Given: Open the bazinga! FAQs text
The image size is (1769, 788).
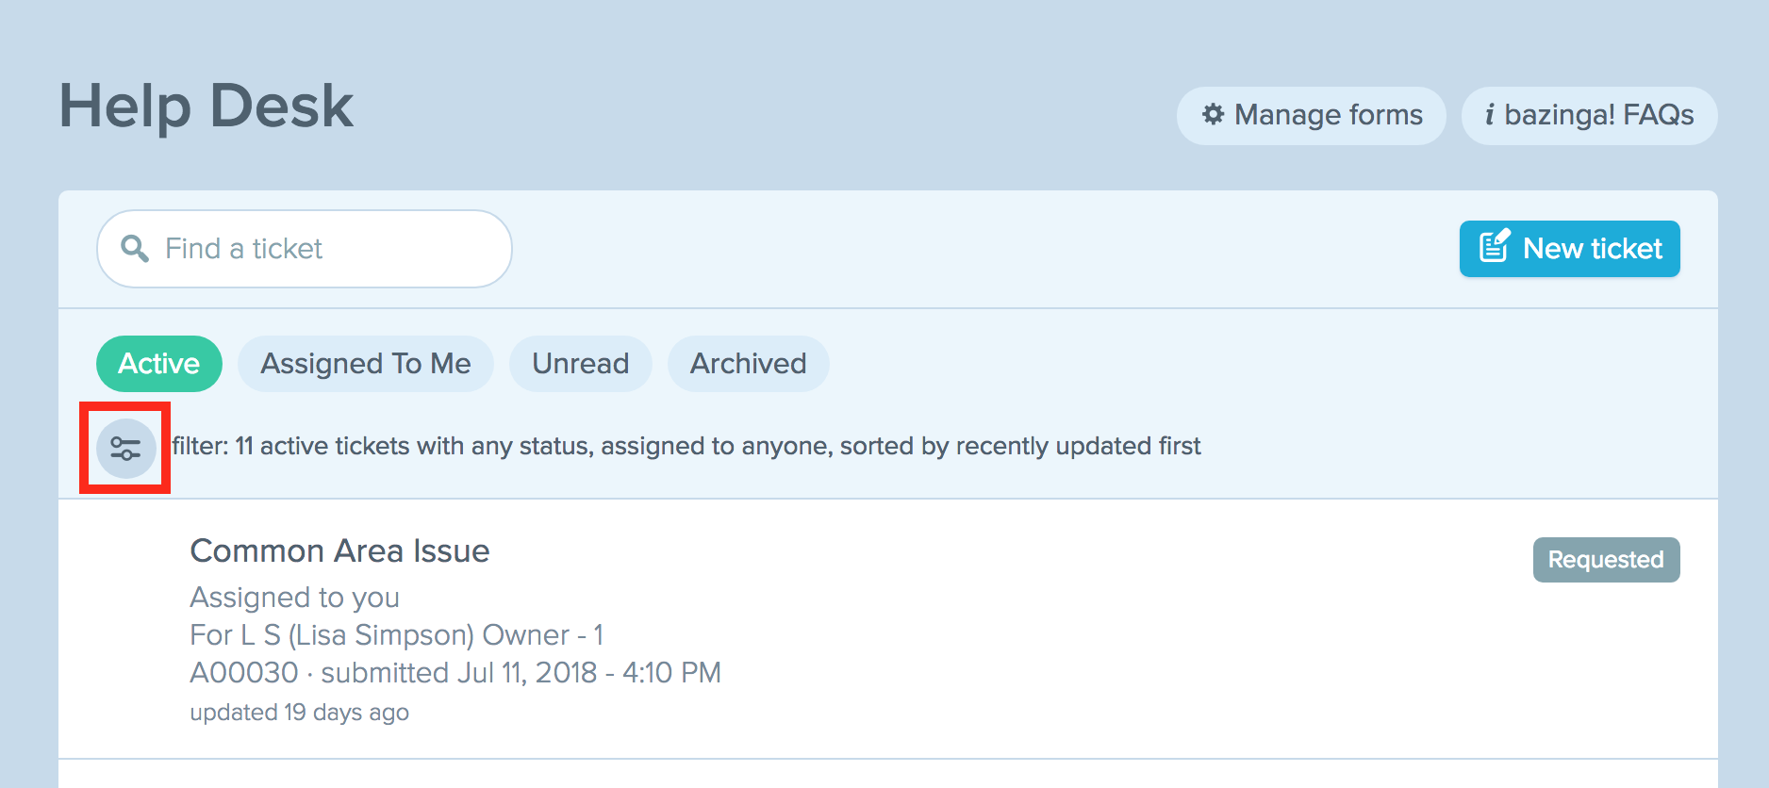Looking at the screenshot, I should pyautogui.click(x=1599, y=115).
